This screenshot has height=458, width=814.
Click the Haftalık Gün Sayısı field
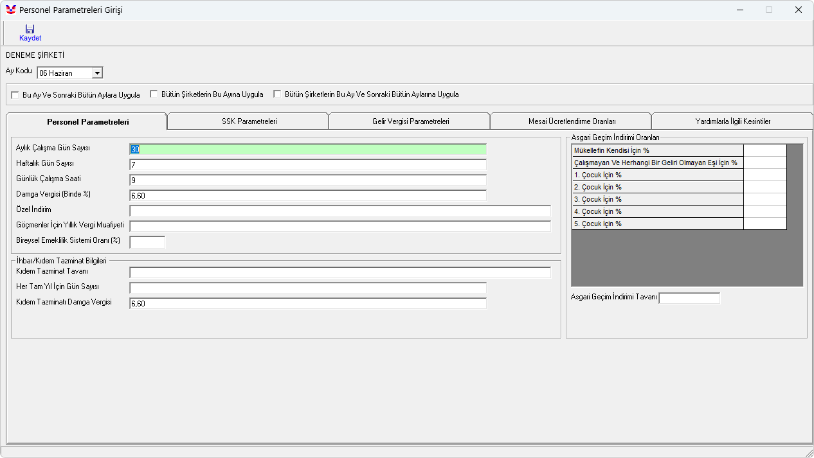[x=308, y=164]
